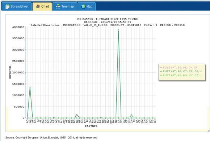Toggle the EU27 legend series
Screen dimensions: 210x141
[181, 75]
